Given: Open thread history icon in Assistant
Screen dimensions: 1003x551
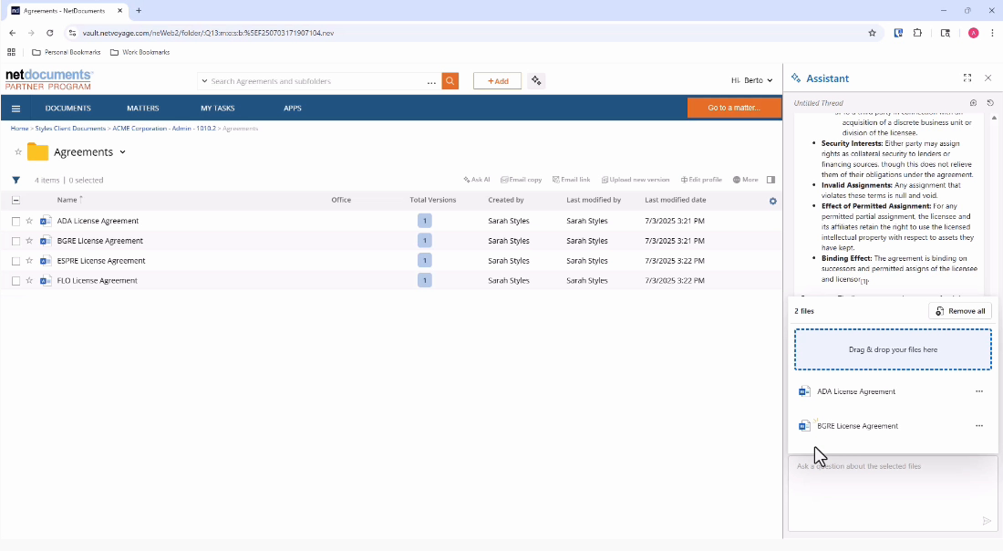Looking at the screenshot, I should (x=990, y=103).
